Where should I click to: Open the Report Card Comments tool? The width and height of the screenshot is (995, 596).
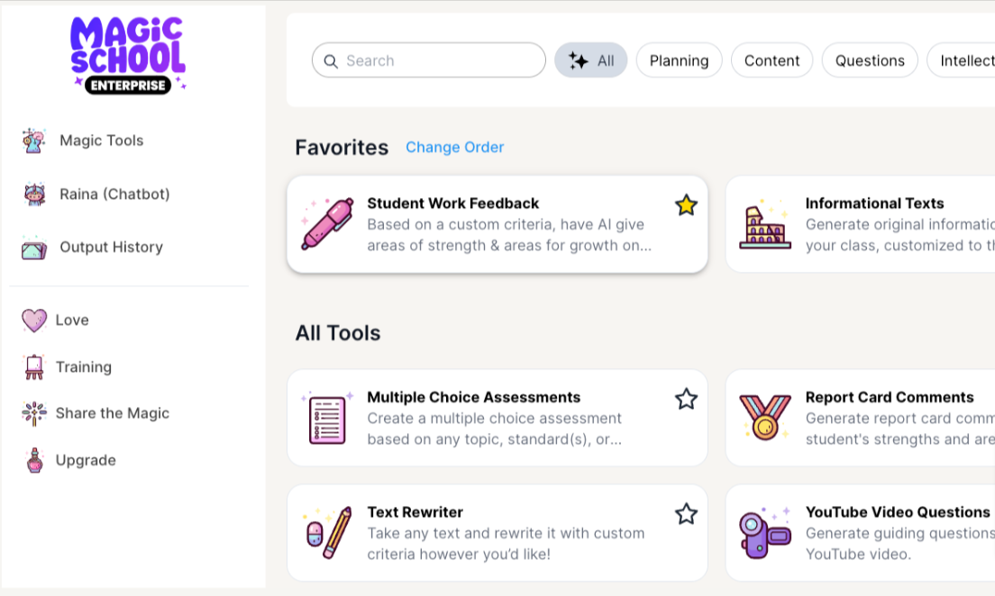pyautogui.click(x=889, y=398)
